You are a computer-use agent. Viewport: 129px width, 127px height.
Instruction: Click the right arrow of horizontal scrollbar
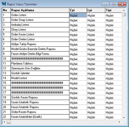pos(119,122)
